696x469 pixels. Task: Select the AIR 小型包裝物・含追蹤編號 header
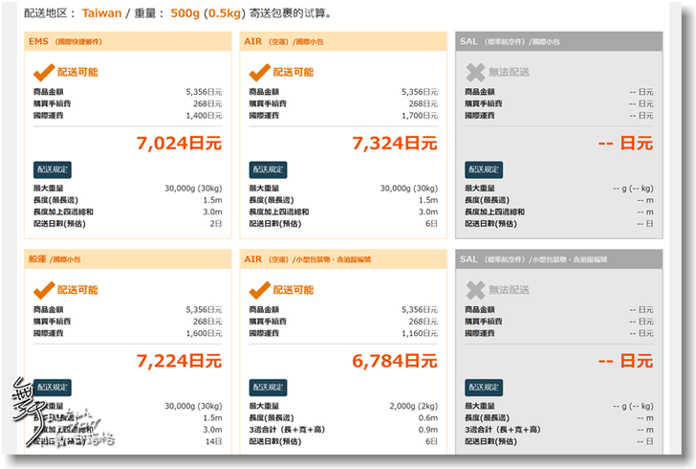click(x=343, y=259)
